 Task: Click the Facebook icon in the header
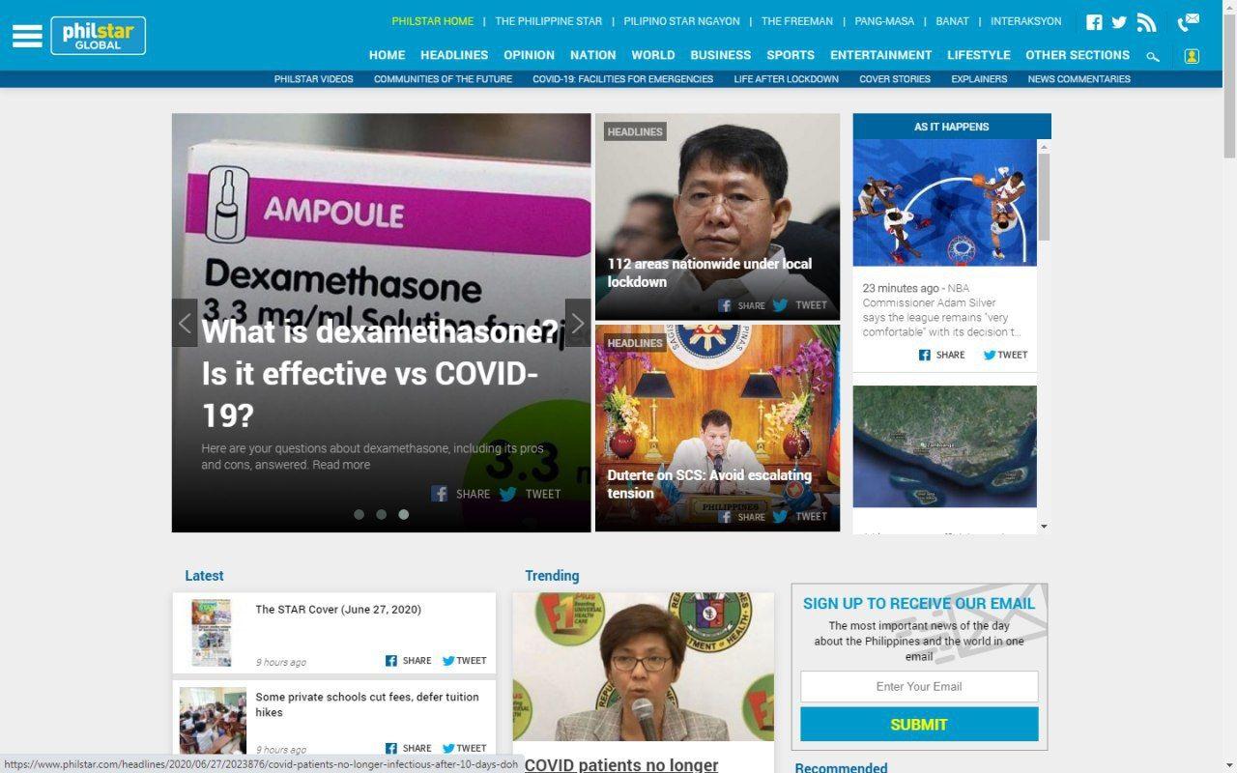point(1094,22)
